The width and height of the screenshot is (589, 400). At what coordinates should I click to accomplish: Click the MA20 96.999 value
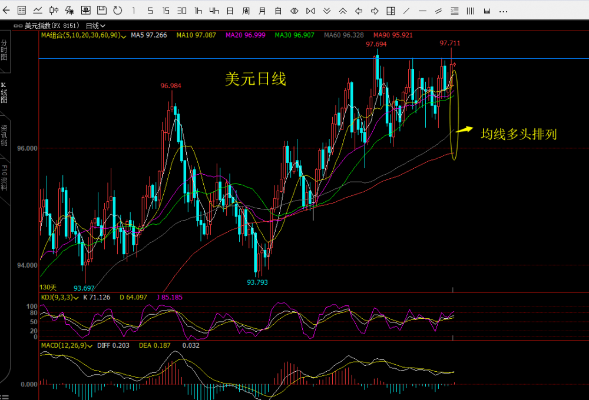(x=245, y=35)
